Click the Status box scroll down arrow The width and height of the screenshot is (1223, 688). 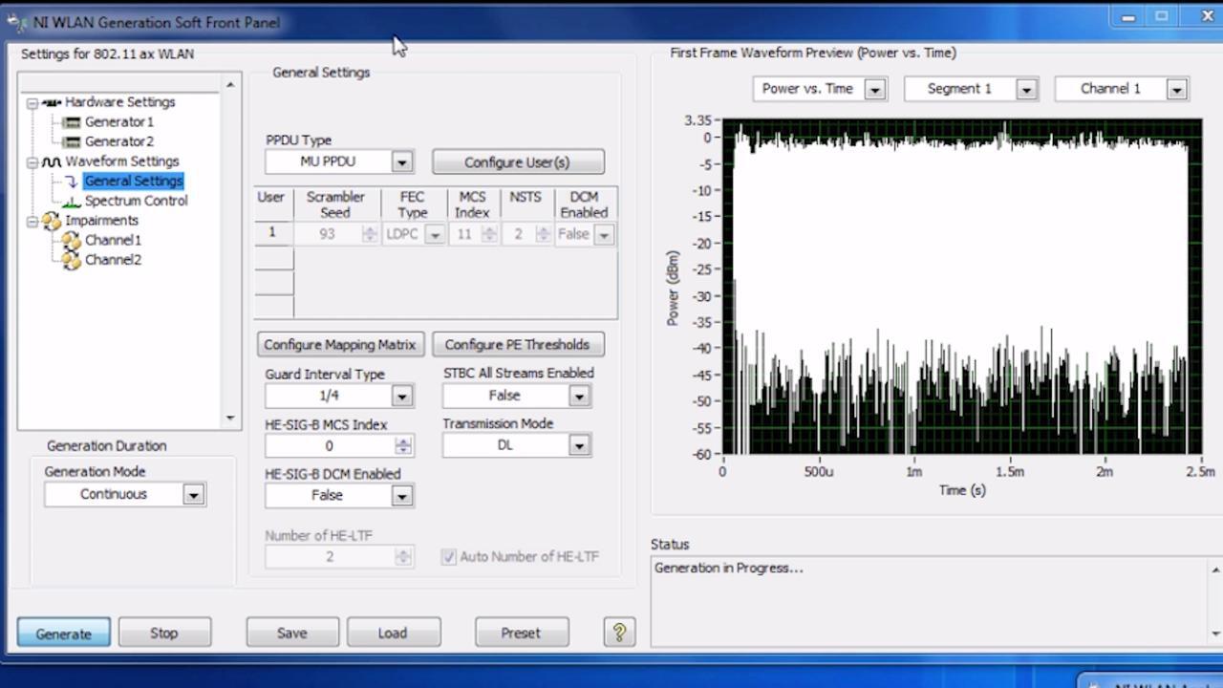click(x=1215, y=634)
